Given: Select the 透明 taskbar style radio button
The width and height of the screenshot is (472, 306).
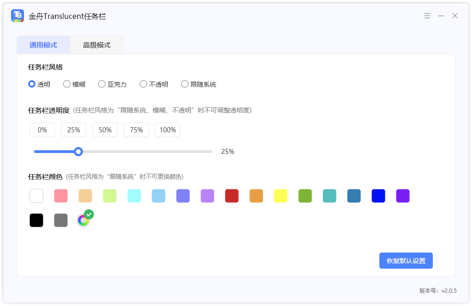Looking at the screenshot, I should click(32, 84).
